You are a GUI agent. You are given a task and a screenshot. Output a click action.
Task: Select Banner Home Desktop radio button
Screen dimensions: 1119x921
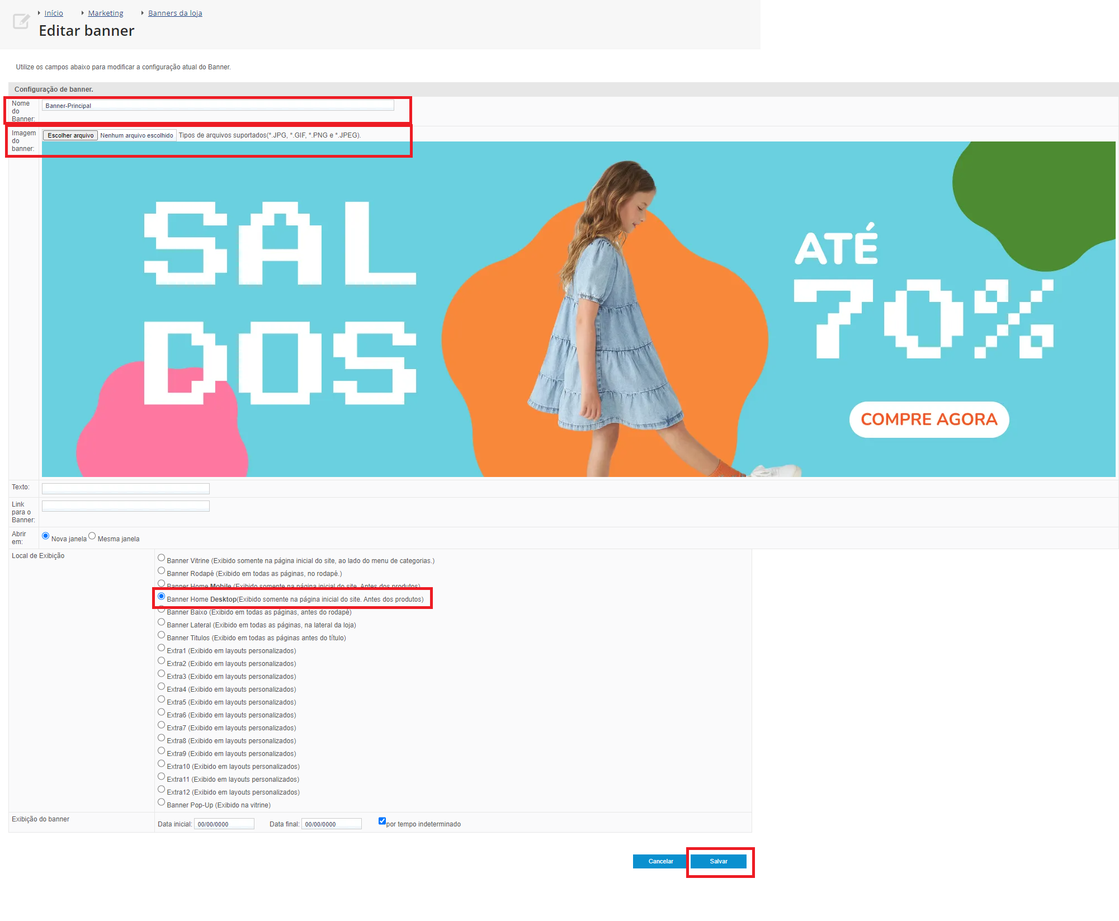161,597
